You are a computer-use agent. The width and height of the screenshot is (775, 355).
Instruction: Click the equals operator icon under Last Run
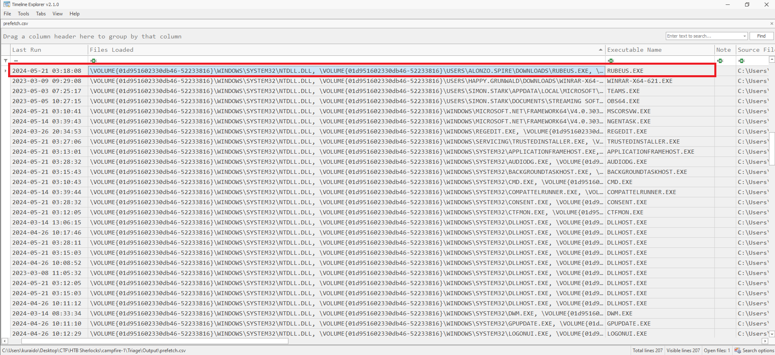[16, 61]
